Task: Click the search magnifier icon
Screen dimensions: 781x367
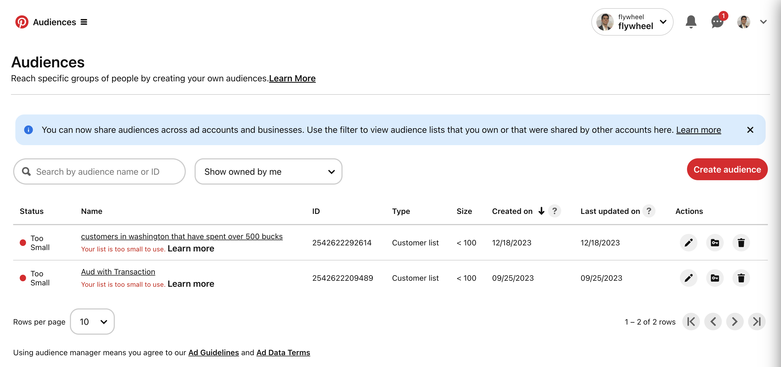Action: [26, 171]
